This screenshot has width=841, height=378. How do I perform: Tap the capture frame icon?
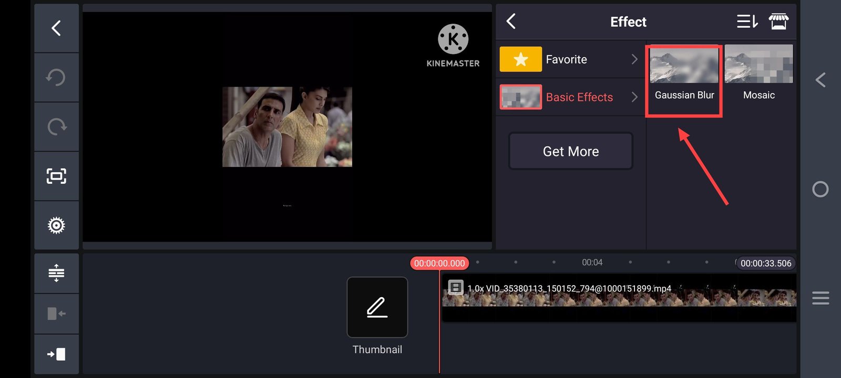click(56, 176)
